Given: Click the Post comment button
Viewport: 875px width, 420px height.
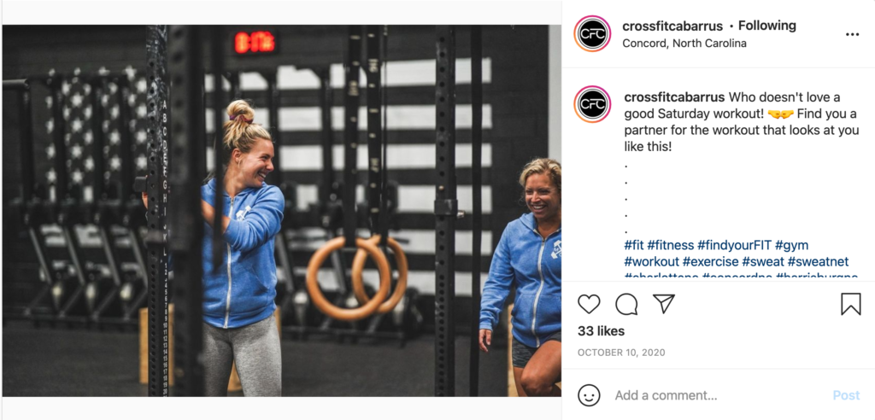Looking at the screenshot, I should click(846, 395).
